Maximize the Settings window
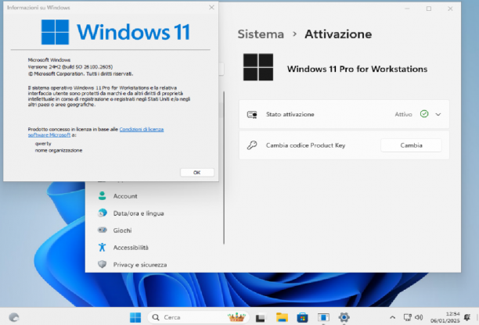 coord(429,9)
